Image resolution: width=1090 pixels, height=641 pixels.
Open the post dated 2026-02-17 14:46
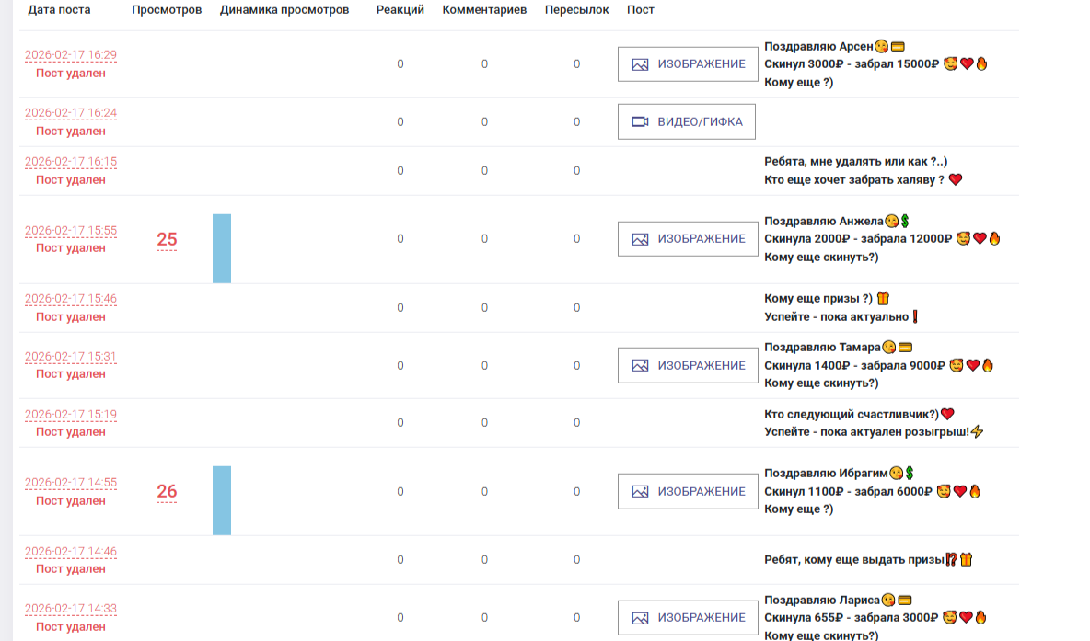71,552
